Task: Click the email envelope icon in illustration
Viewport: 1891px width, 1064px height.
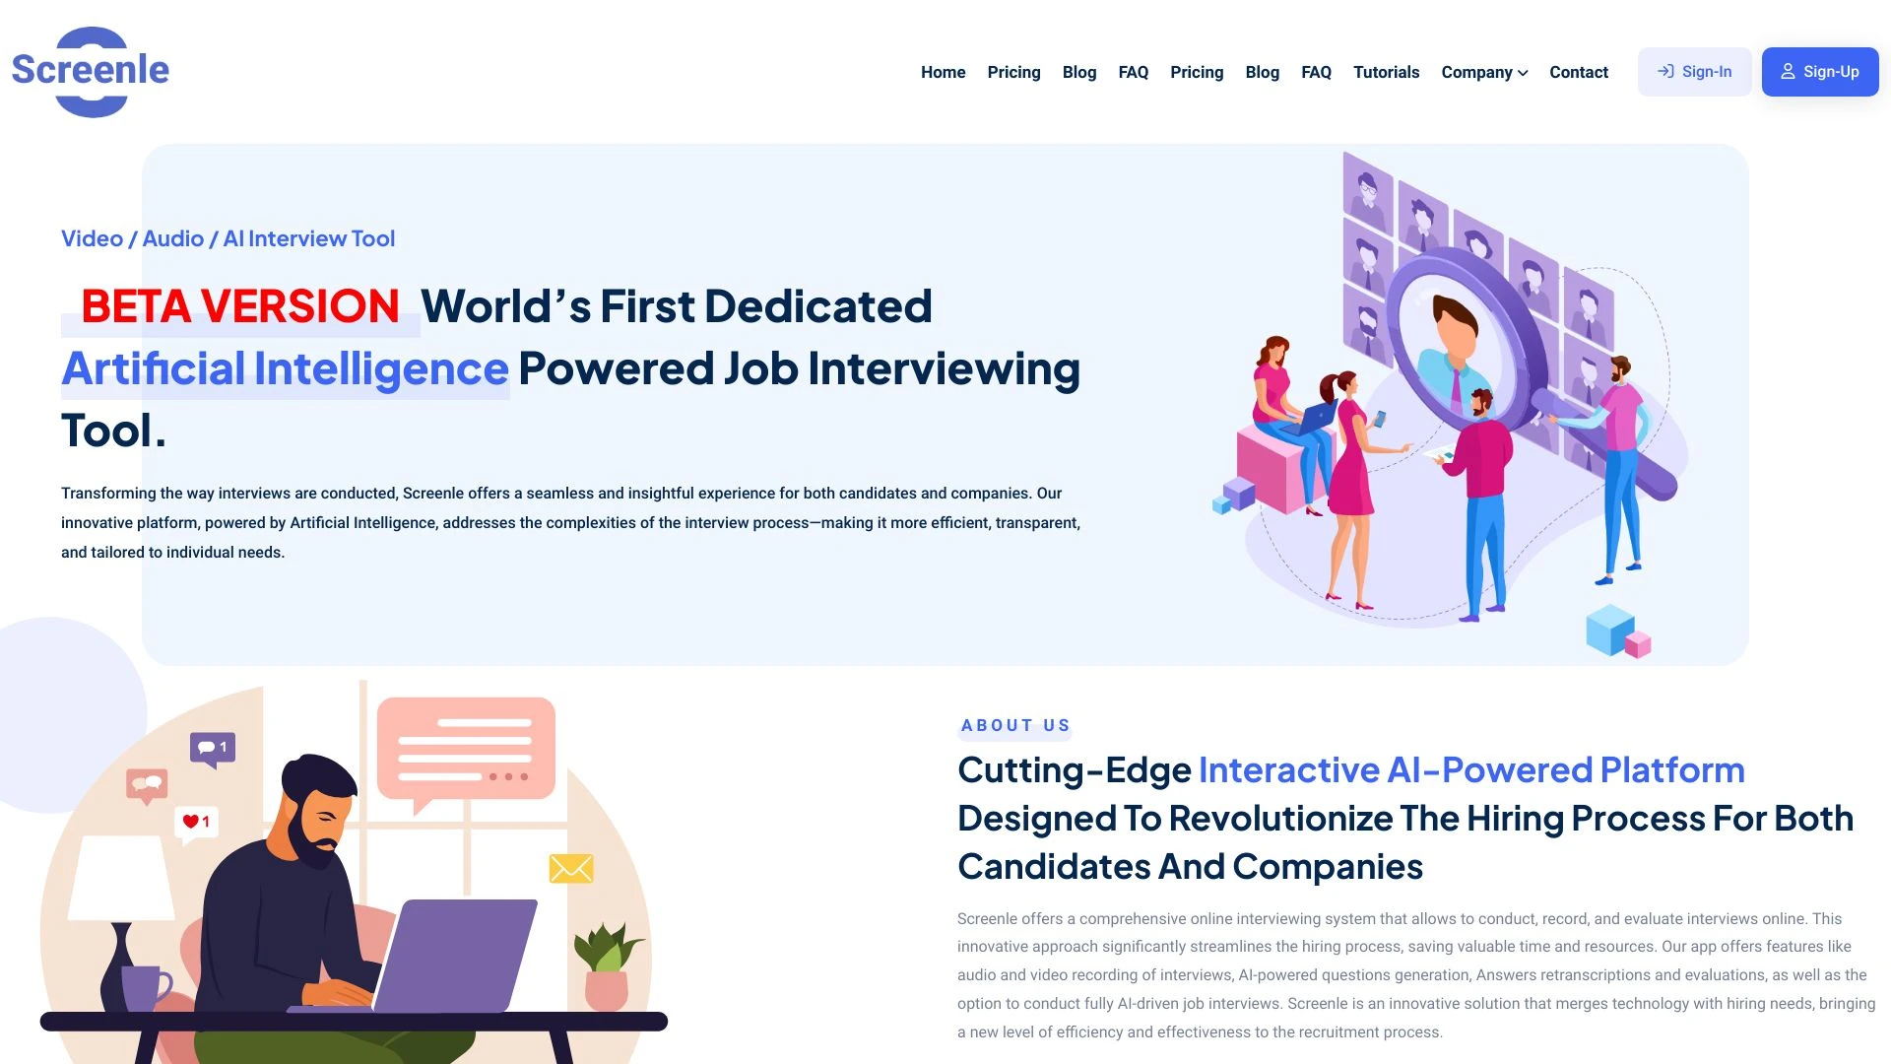Action: pyautogui.click(x=567, y=867)
